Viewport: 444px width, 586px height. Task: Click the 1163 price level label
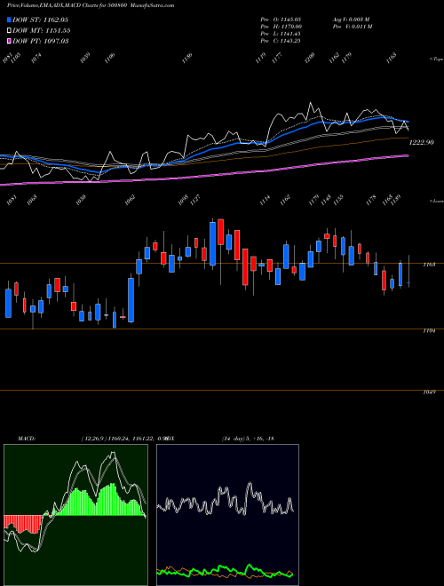(x=429, y=265)
